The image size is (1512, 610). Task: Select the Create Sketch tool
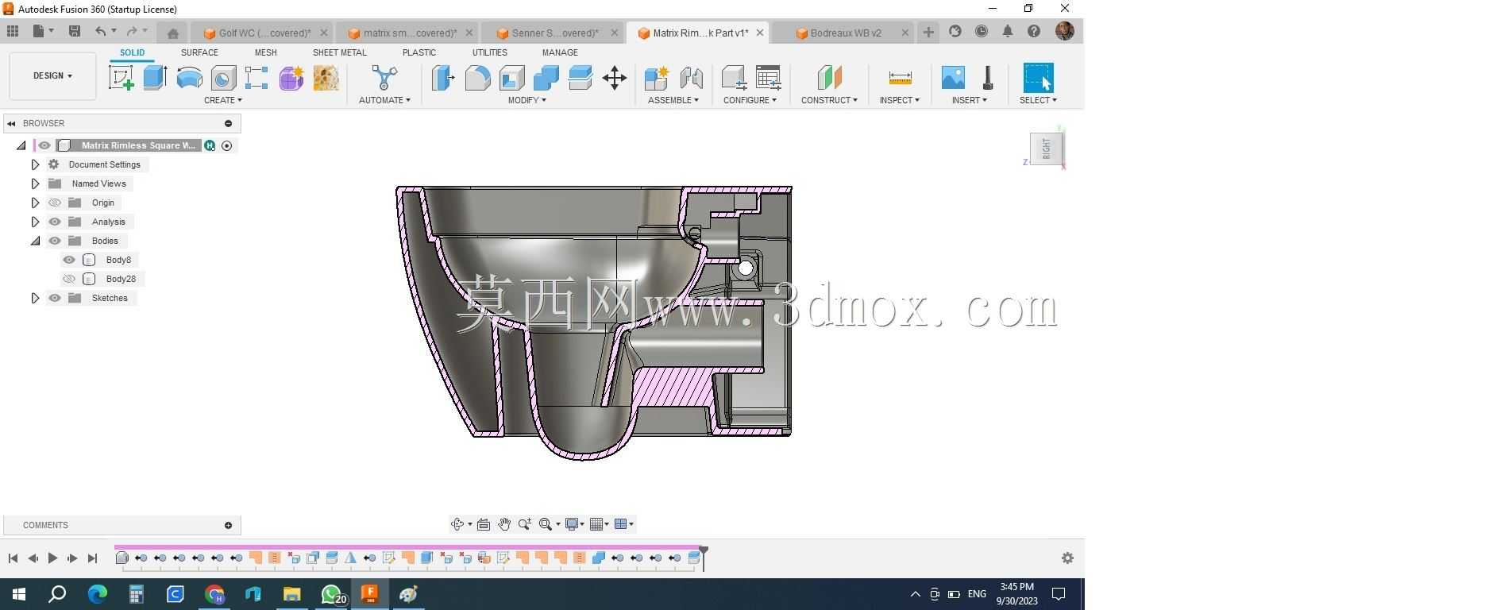[x=121, y=78]
